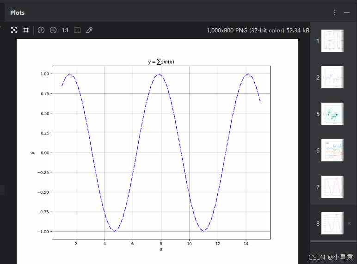Open the Plots panel options menu
Image resolution: width=357 pixels, height=264 pixels.
[335, 12]
